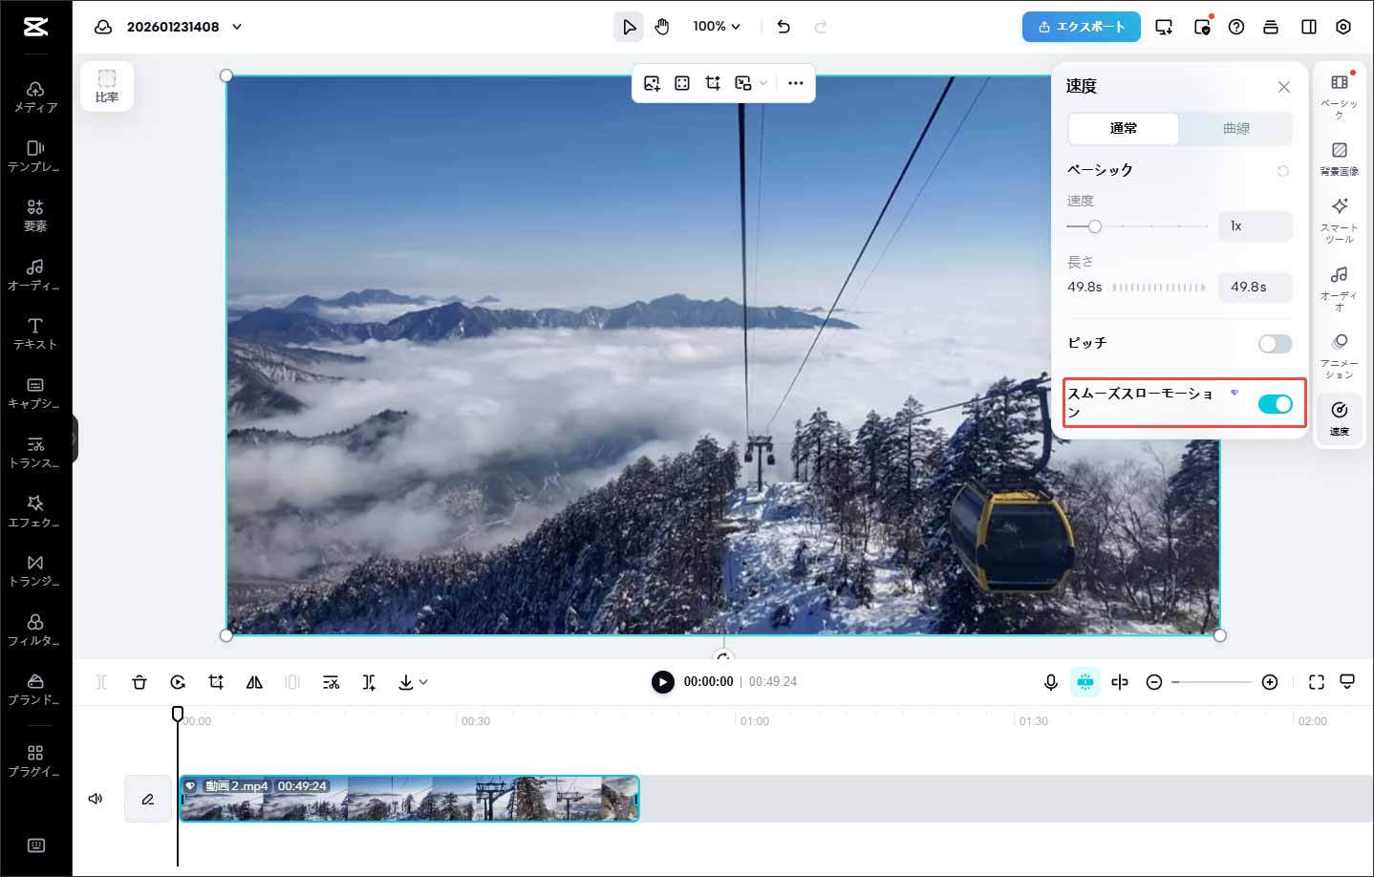
Task: Click the エクスポート button
Action: coord(1081,27)
